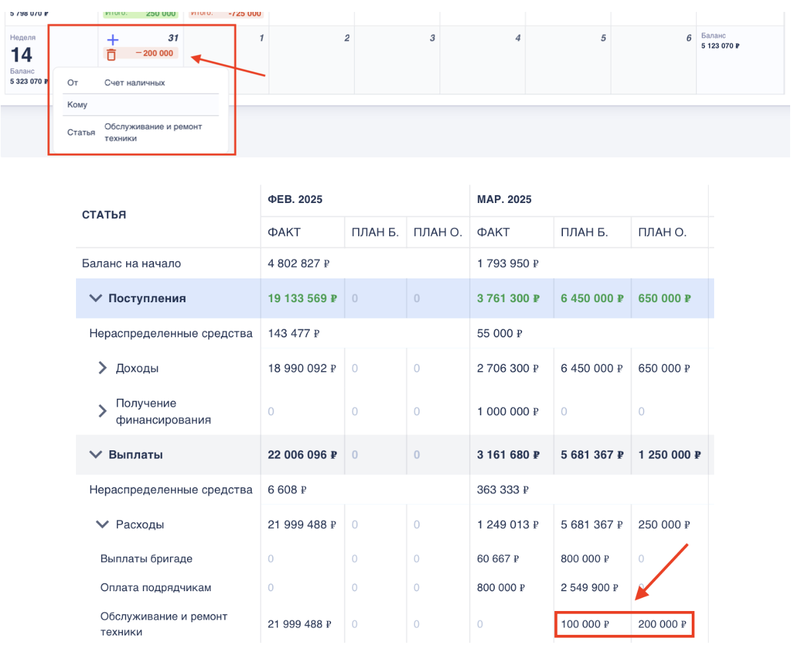Collapse the Выплаты section chevron

(96, 454)
